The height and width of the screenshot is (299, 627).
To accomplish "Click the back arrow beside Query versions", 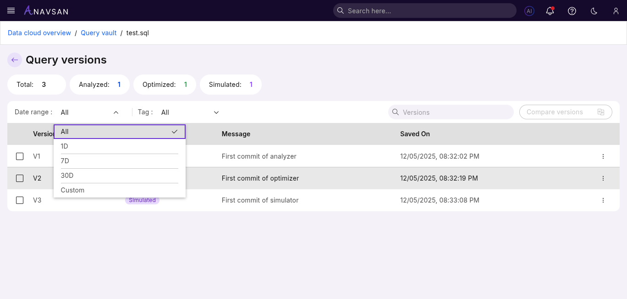I will (x=14, y=59).
